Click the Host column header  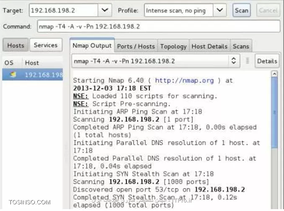point(32,63)
